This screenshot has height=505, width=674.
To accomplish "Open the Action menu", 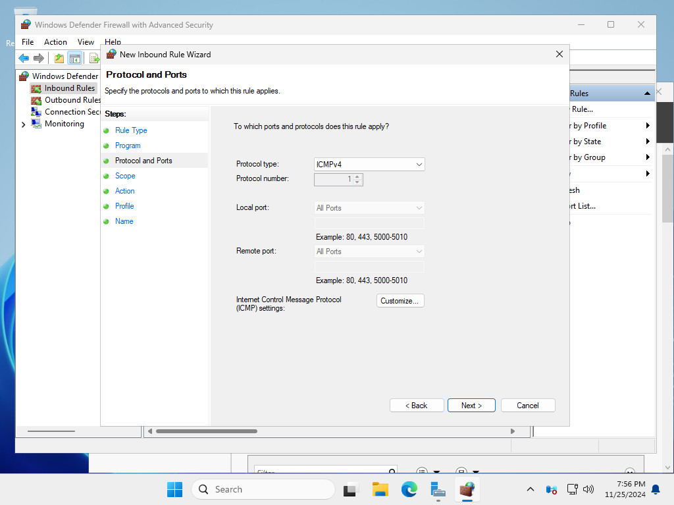I will coord(55,41).
